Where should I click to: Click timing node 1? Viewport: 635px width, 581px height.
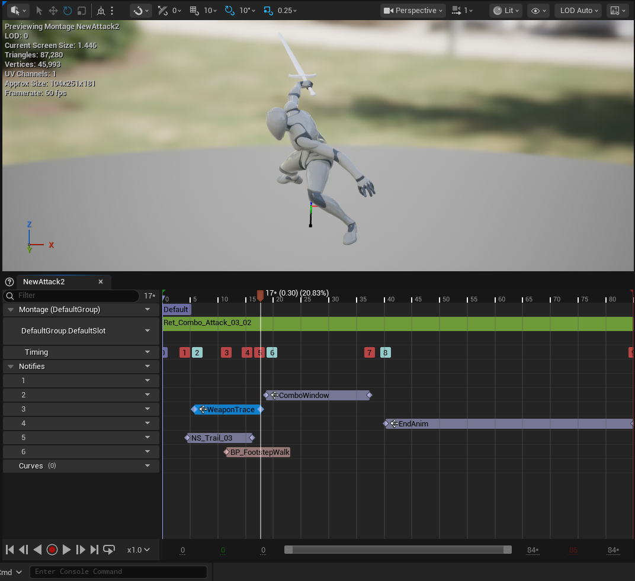click(x=185, y=352)
